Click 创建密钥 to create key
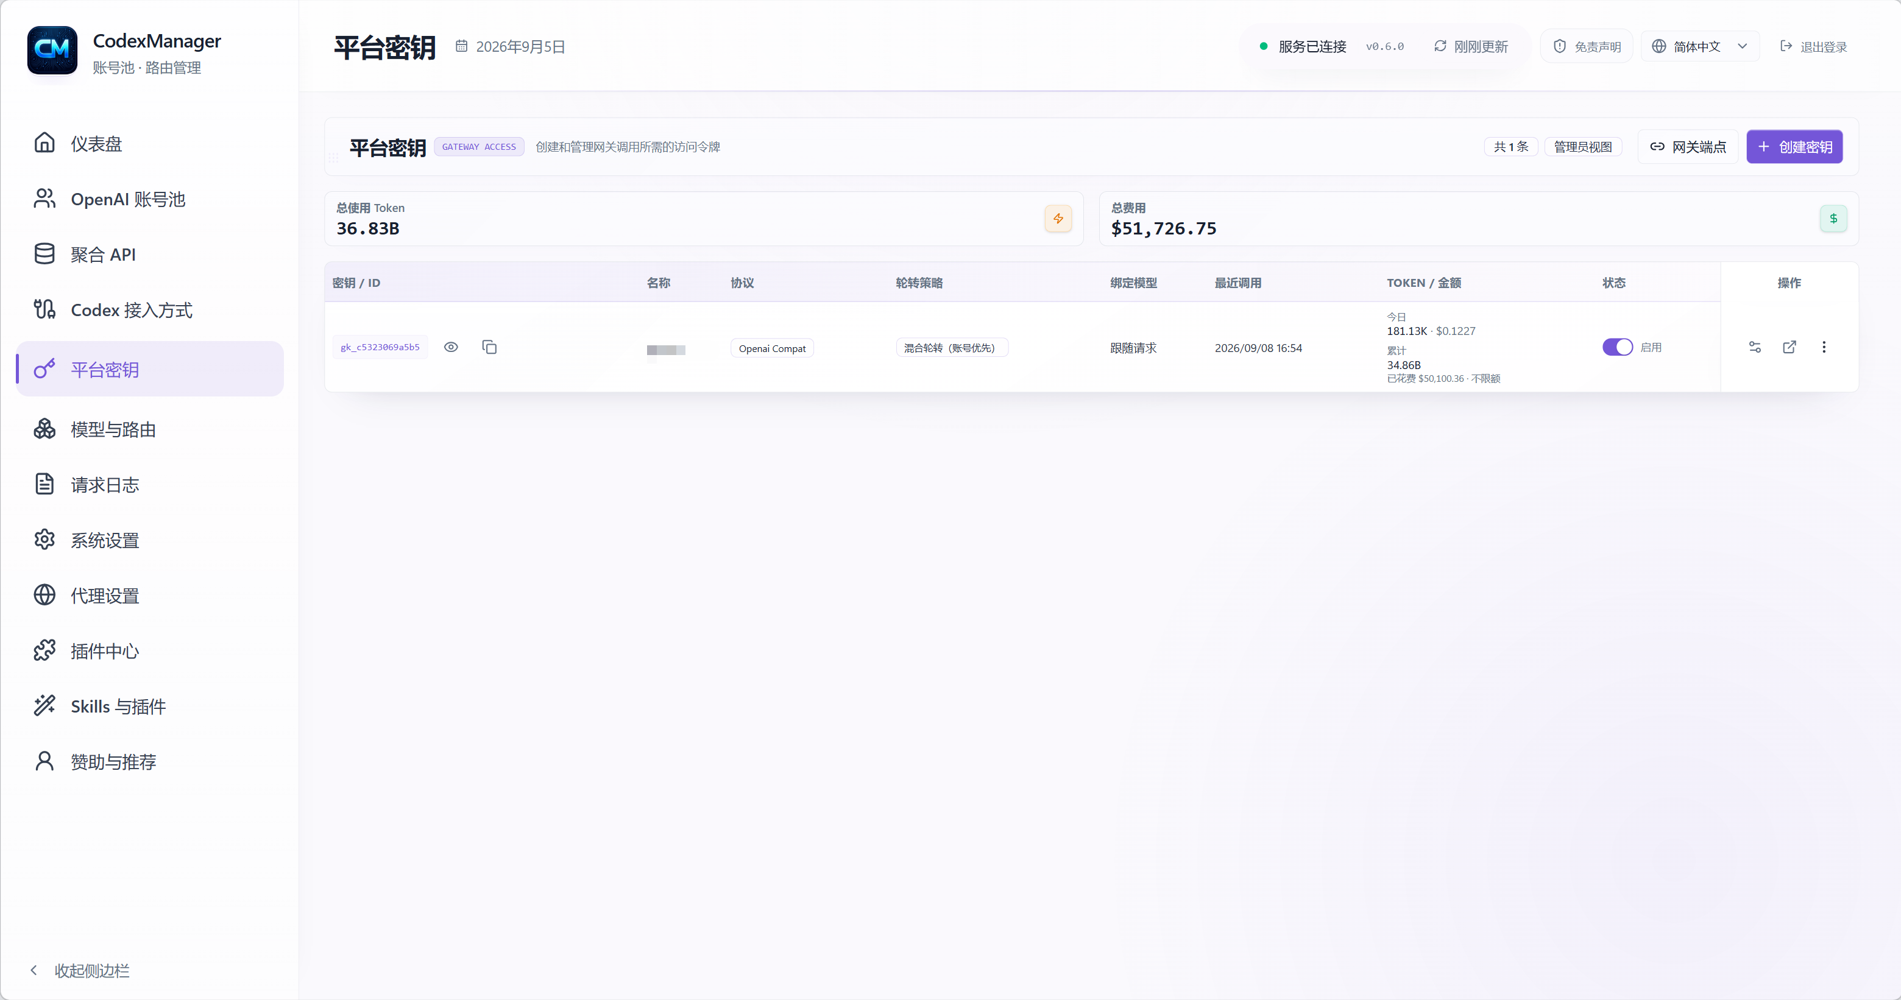 (1795, 147)
